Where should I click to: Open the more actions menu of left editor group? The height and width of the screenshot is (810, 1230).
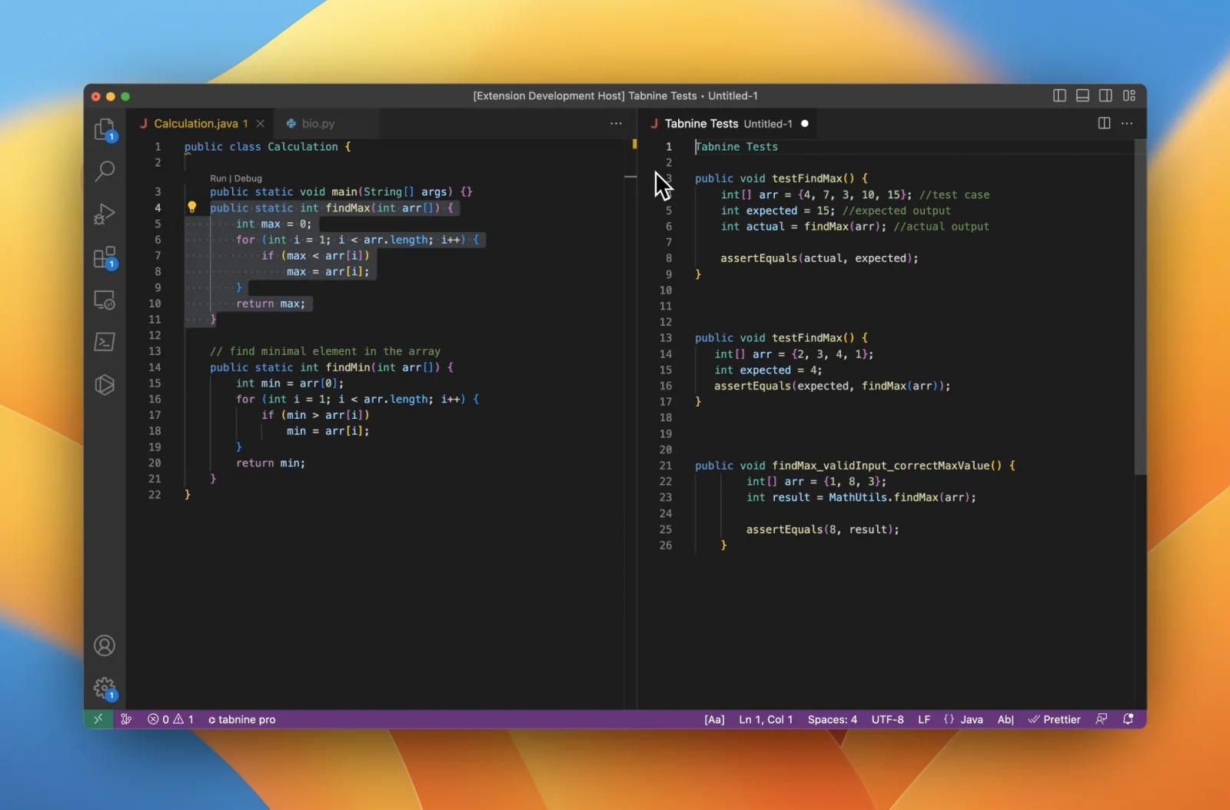pyautogui.click(x=617, y=123)
